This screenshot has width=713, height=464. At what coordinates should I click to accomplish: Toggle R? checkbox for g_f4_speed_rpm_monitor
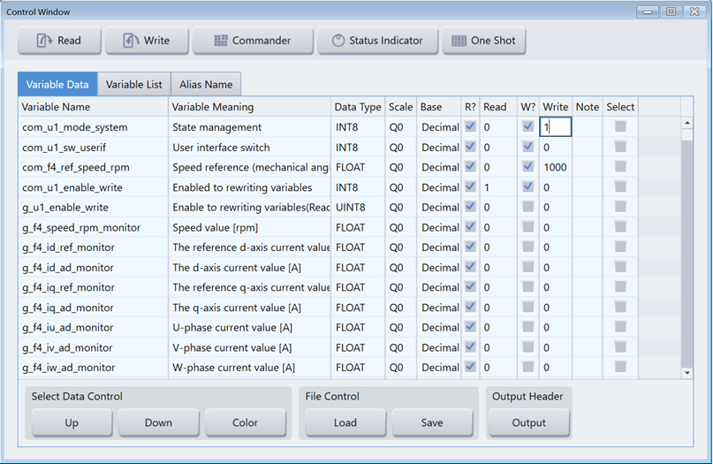click(x=471, y=226)
